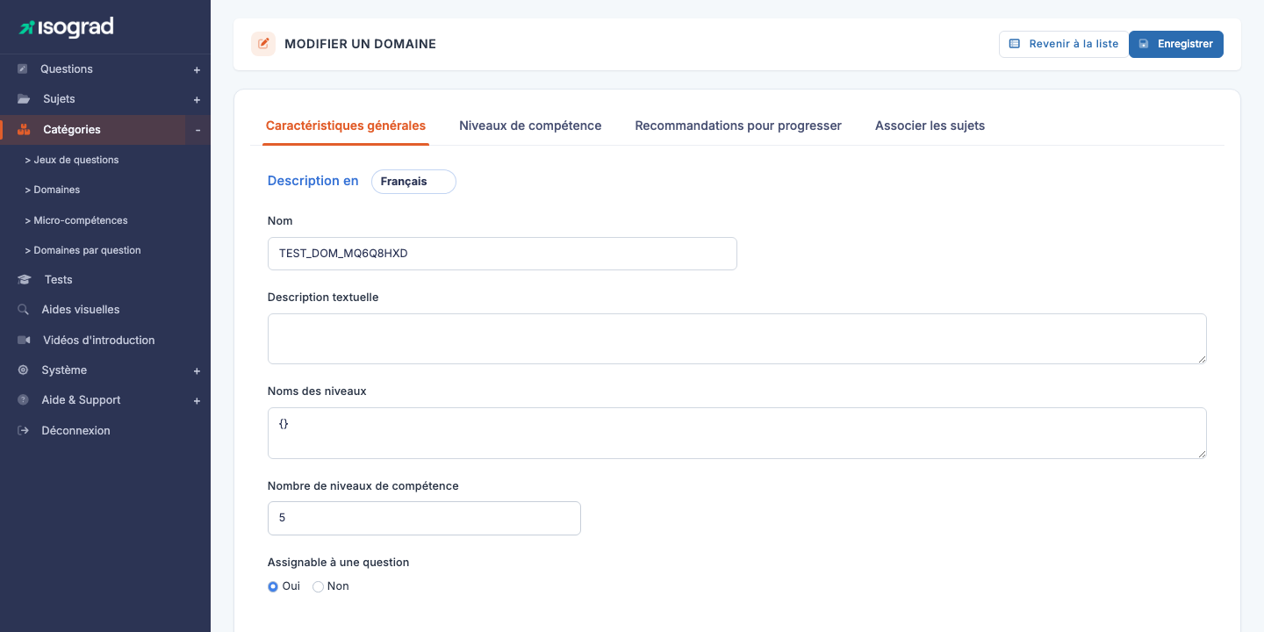1264x632 pixels.
Task: Expand Aide & Support with plus sign
Action: tap(197, 401)
